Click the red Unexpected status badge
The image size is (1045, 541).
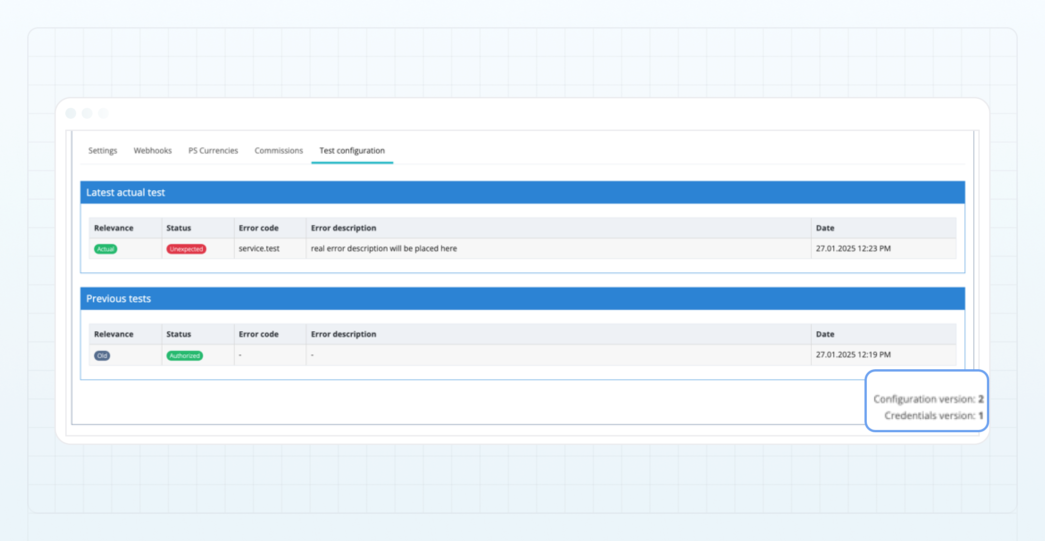[x=186, y=249]
